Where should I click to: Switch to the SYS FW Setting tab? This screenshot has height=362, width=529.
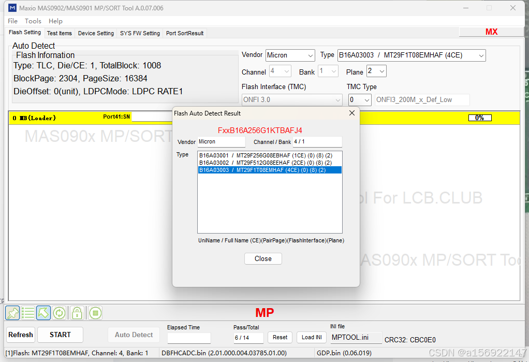coord(140,33)
